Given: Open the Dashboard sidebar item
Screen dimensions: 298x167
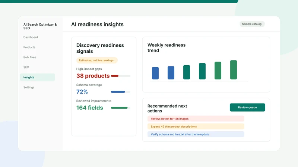Looking at the screenshot, I should point(31,37).
